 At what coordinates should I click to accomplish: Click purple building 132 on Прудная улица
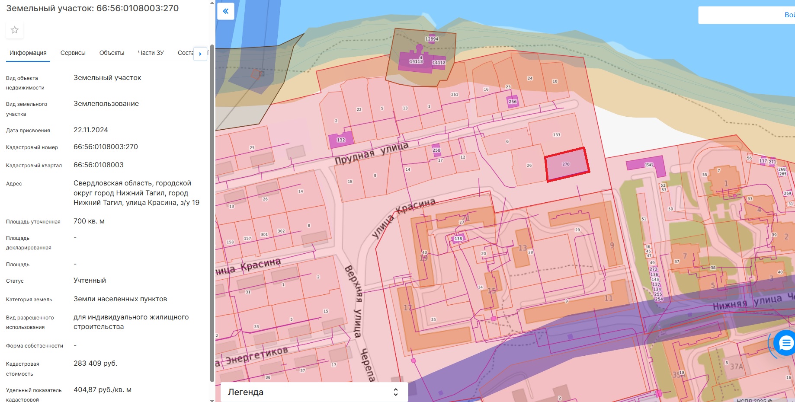(x=341, y=140)
